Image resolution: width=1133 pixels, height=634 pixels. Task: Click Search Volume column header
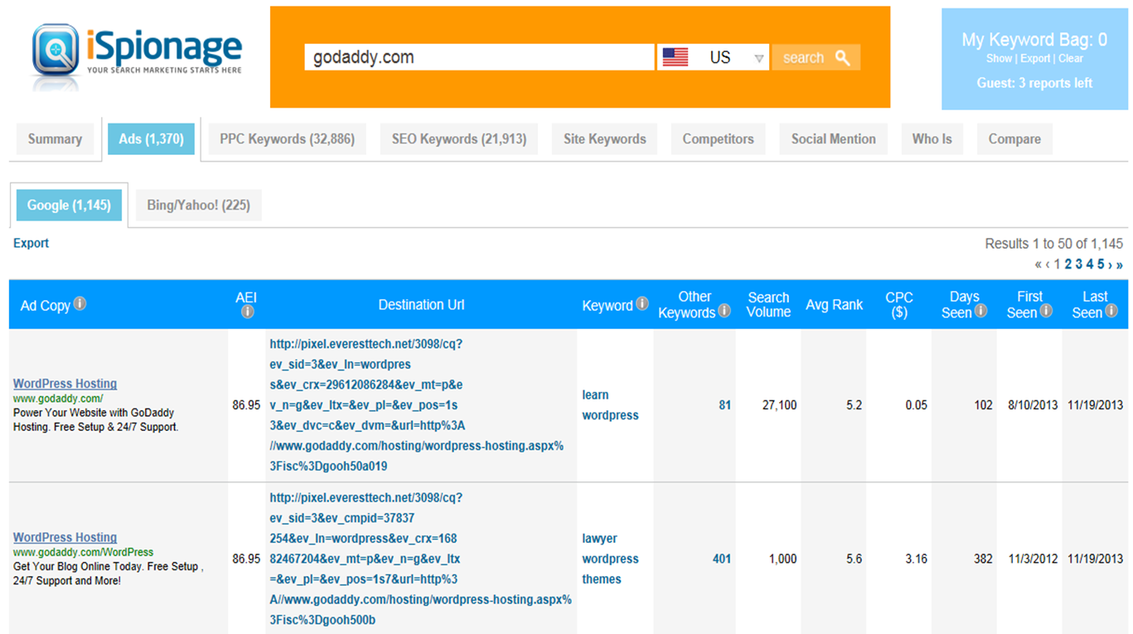[768, 304]
